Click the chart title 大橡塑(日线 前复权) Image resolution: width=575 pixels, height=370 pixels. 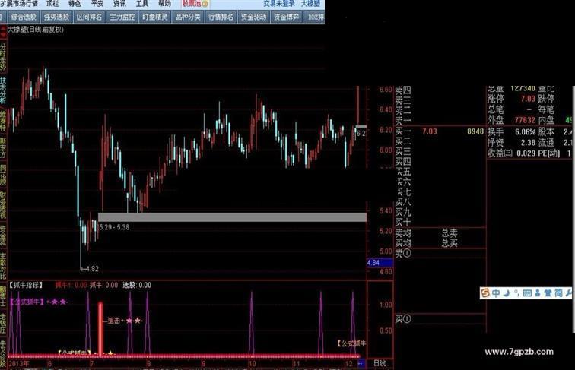36,30
